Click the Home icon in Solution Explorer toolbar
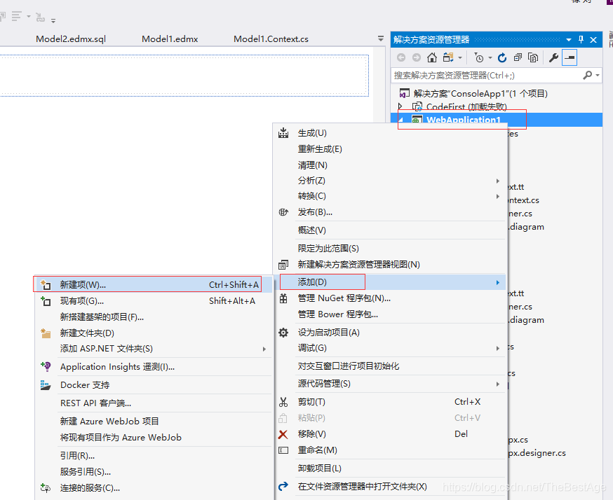 point(431,57)
